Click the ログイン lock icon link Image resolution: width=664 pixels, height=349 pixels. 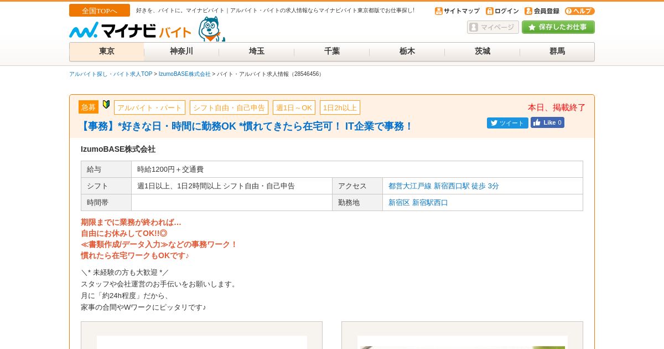point(502,11)
